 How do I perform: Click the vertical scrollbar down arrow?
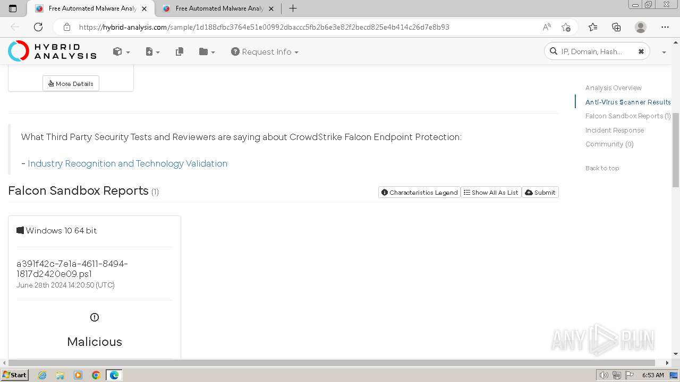click(676, 354)
